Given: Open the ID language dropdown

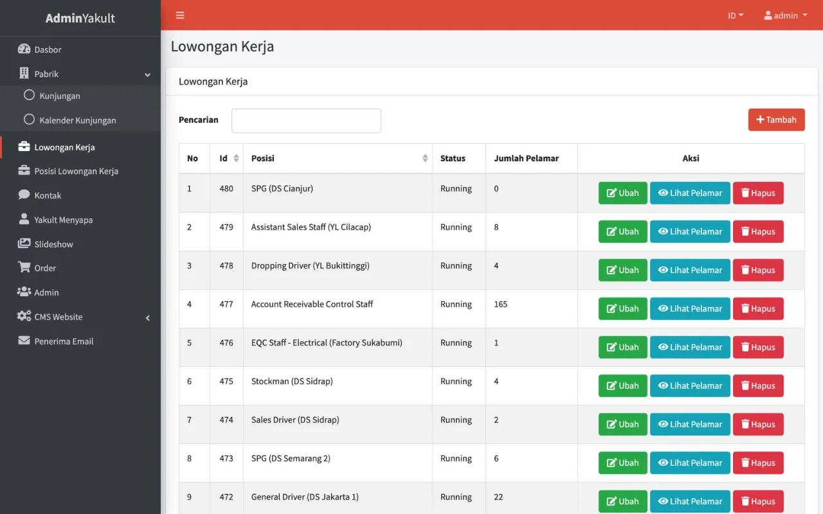Looking at the screenshot, I should click(735, 15).
